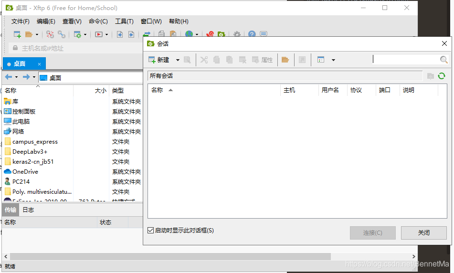The image size is (454, 273).
Task: Expand the open-folder dropdown arrow in main toolbar
Action: (37, 35)
